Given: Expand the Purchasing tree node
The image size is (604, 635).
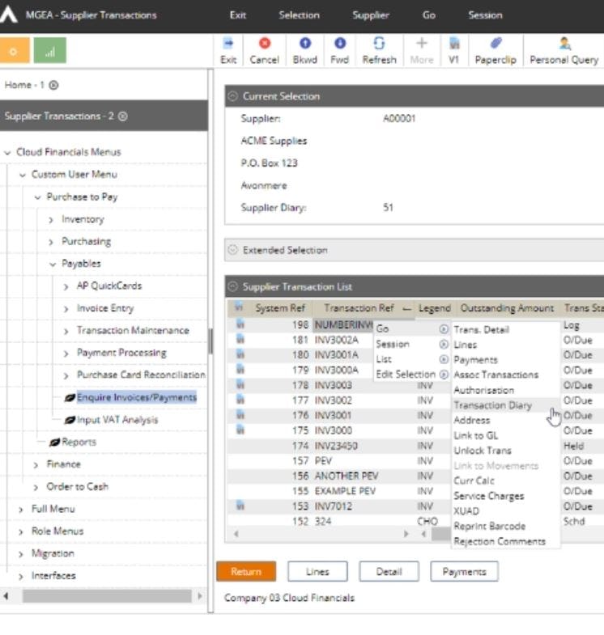Looking at the screenshot, I should [x=51, y=242].
